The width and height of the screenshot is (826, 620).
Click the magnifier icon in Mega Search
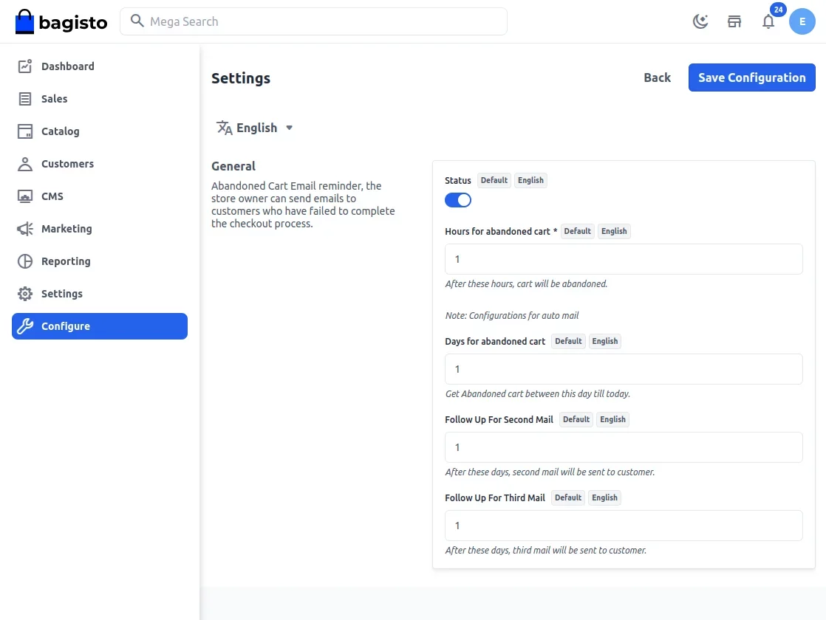tap(137, 21)
